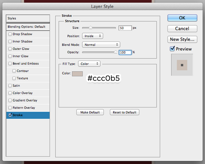This screenshot has height=164, width=205.
Task: Select the Styles list header
Action: (x=28, y=18)
